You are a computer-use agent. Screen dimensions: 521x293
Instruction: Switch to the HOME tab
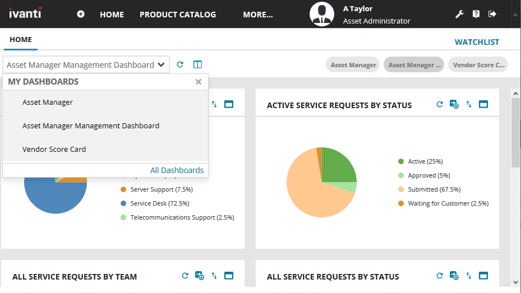pyautogui.click(x=21, y=40)
